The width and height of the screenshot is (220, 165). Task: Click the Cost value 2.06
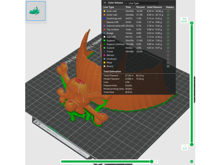click(127, 82)
